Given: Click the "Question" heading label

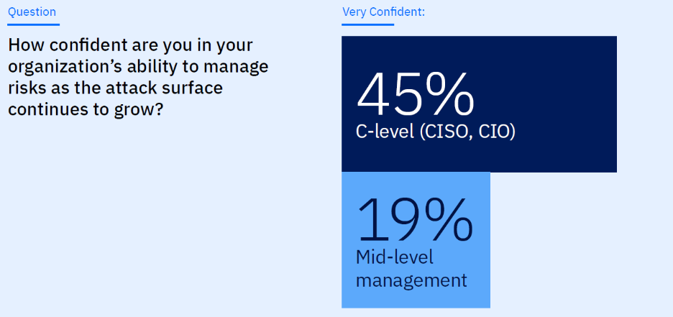Looking at the screenshot, I should [x=32, y=12].
